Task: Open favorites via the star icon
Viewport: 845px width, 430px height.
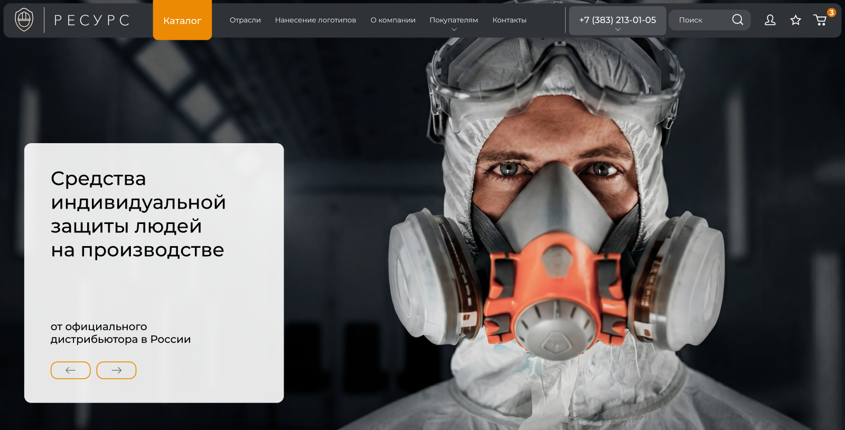Action: click(x=795, y=20)
